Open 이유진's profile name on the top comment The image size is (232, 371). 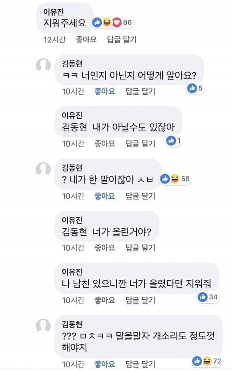(55, 12)
